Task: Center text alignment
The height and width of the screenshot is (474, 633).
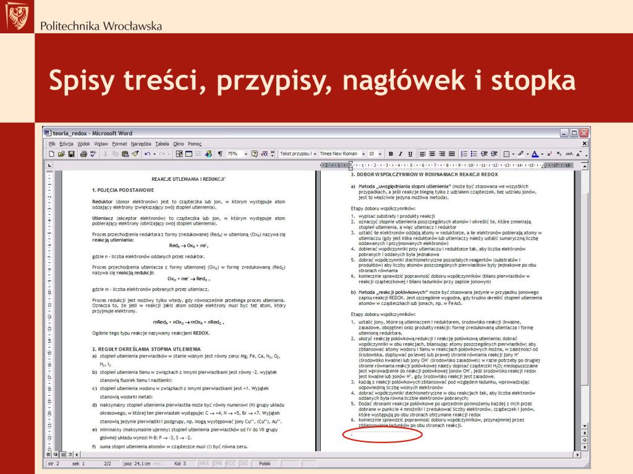Action: [x=432, y=154]
